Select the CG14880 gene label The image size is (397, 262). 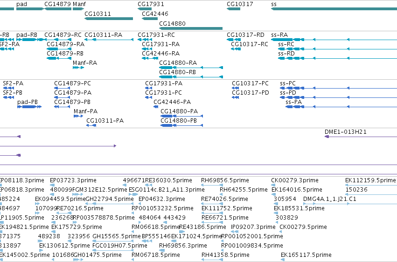pos(172,23)
